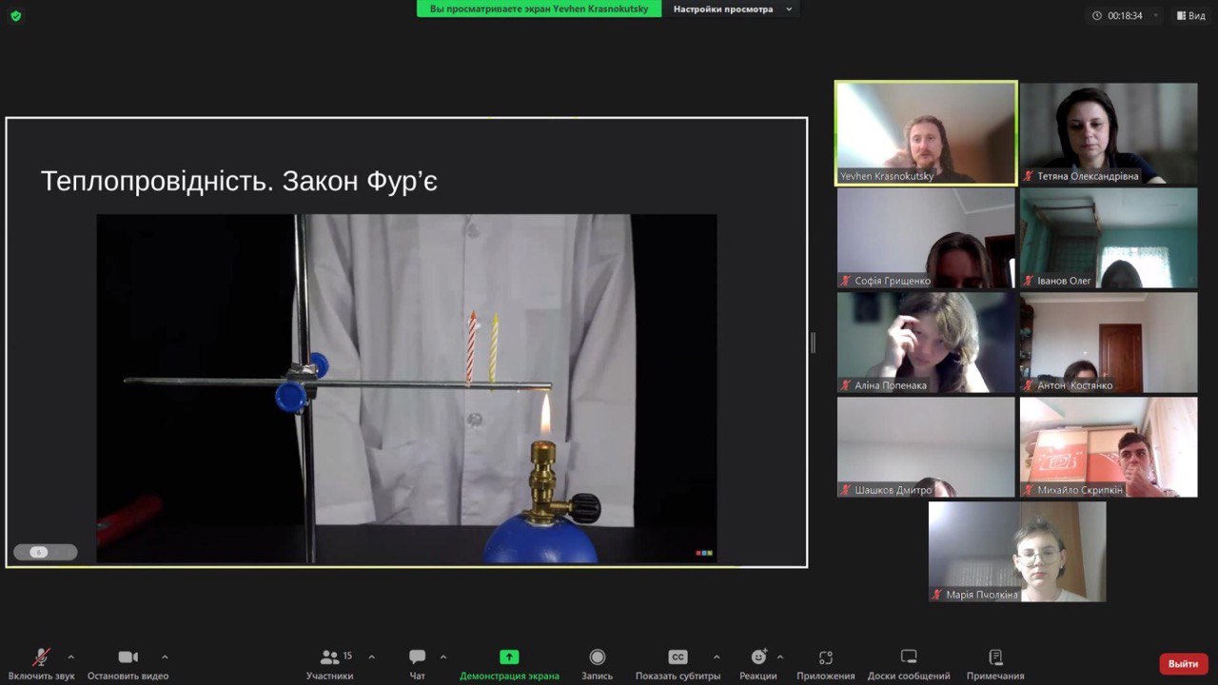This screenshot has height=685, width=1218.
Task: Click the candle experiment video on the slide
Action: [406, 388]
